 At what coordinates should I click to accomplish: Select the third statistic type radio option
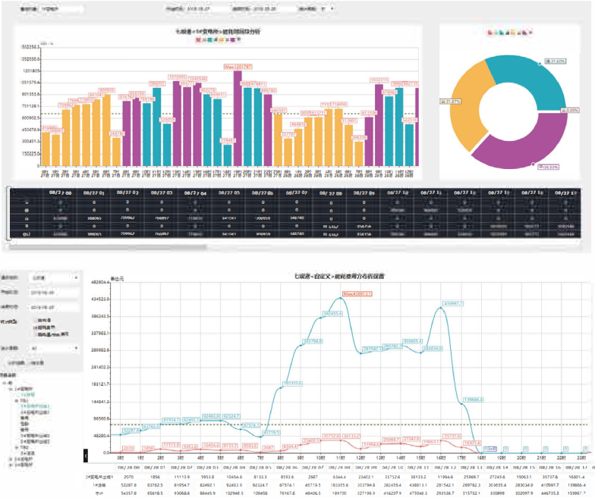coord(35,335)
